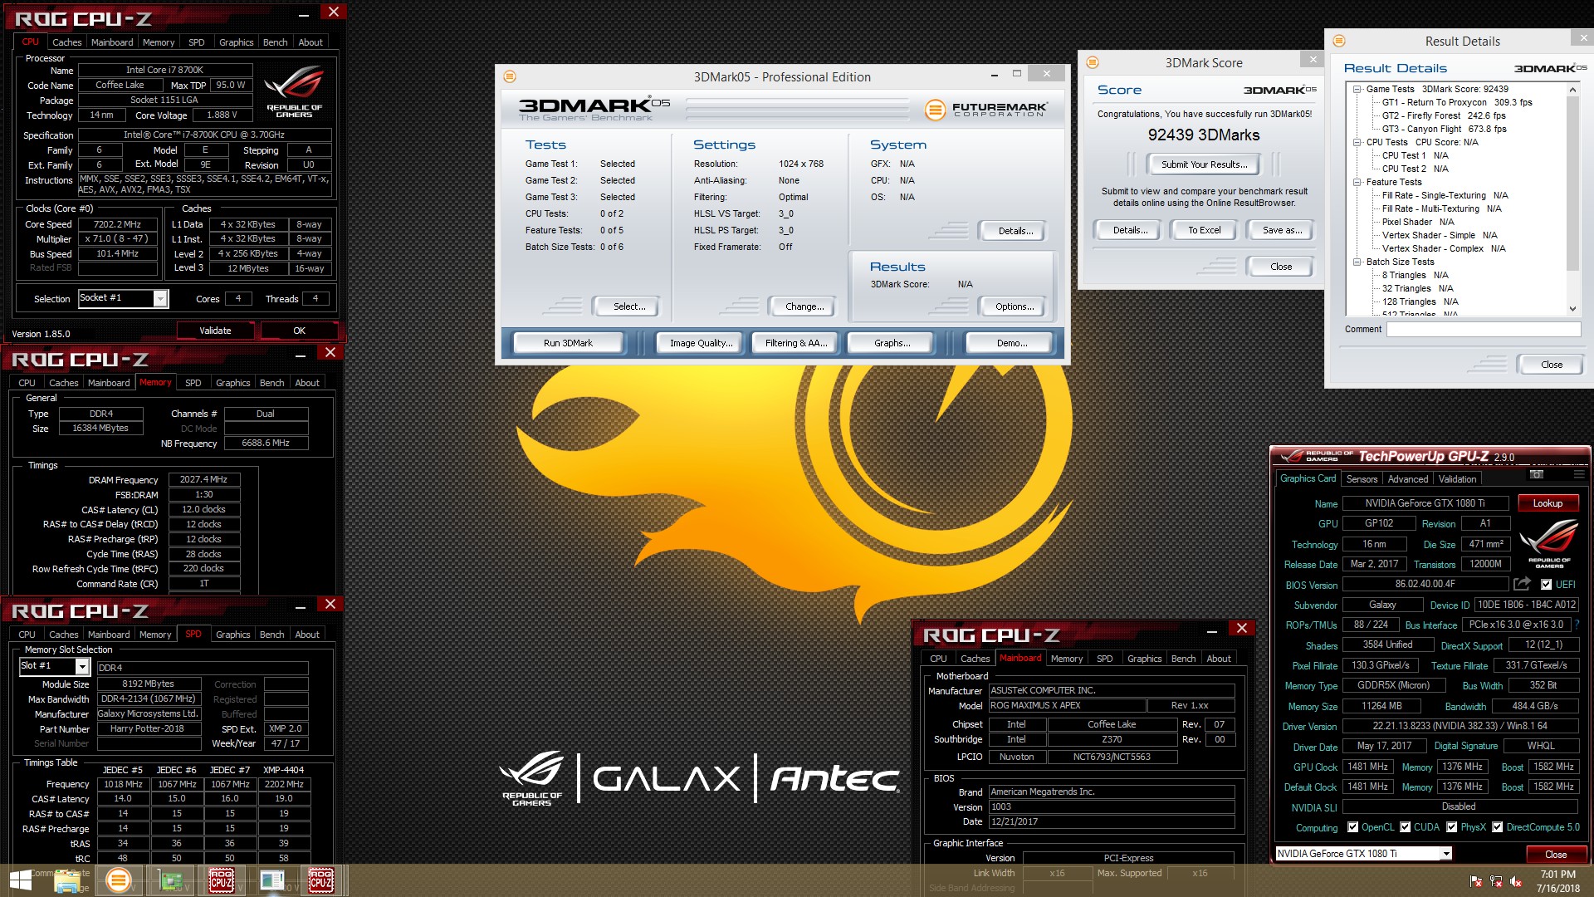Click the 3DMark05 window title icon
The width and height of the screenshot is (1594, 897).
(x=510, y=76)
